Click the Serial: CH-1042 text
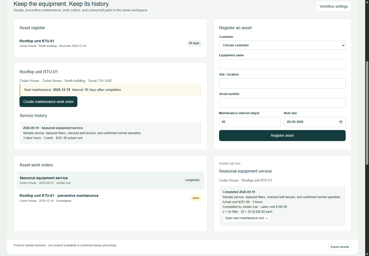369x256 pixels. (x=100, y=81)
